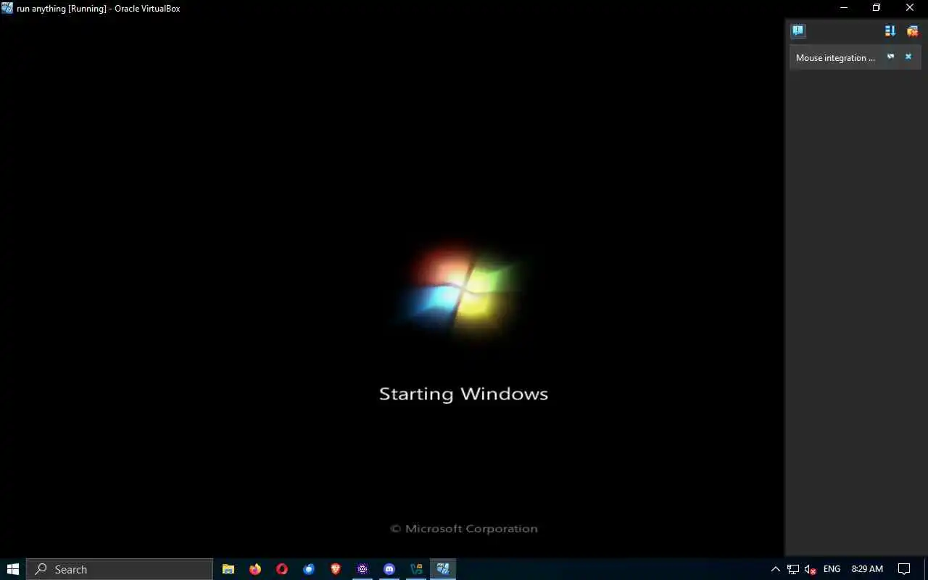This screenshot has width=928, height=580.
Task: Minimize the VirtualBox VM window
Action: [844, 8]
